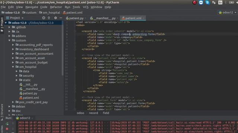Select the patient.xml editor tab
The image size is (238, 133).
tap(133, 18)
